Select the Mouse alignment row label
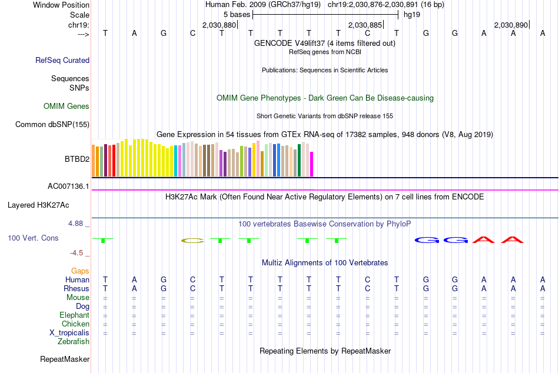559x373 pixels. [78, 298]
